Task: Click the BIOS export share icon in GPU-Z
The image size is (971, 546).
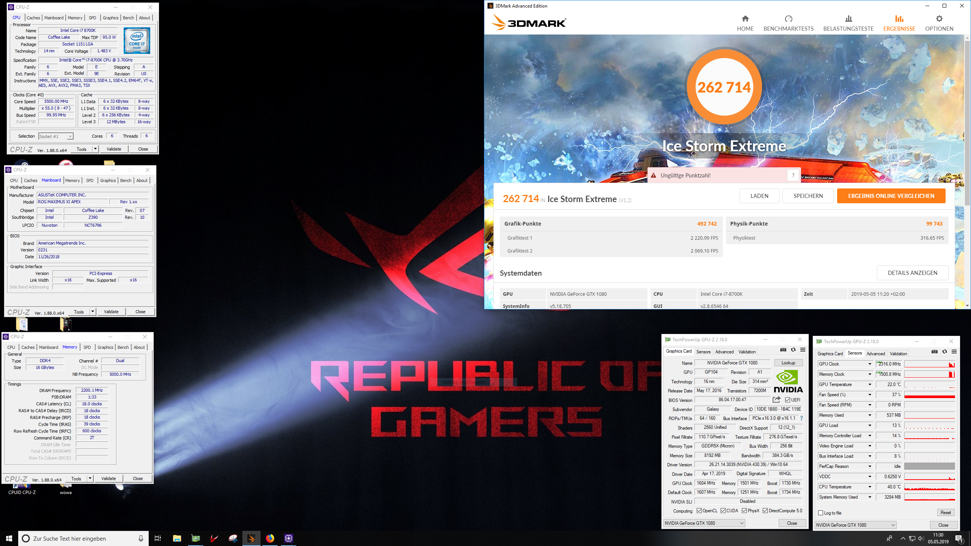Action: tap(776, 400)
